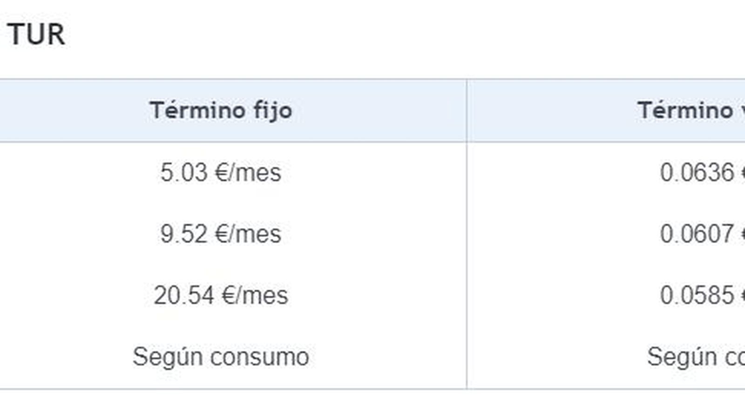
Task: Select the 0.0585 value
Action: (x=697, y=295)
